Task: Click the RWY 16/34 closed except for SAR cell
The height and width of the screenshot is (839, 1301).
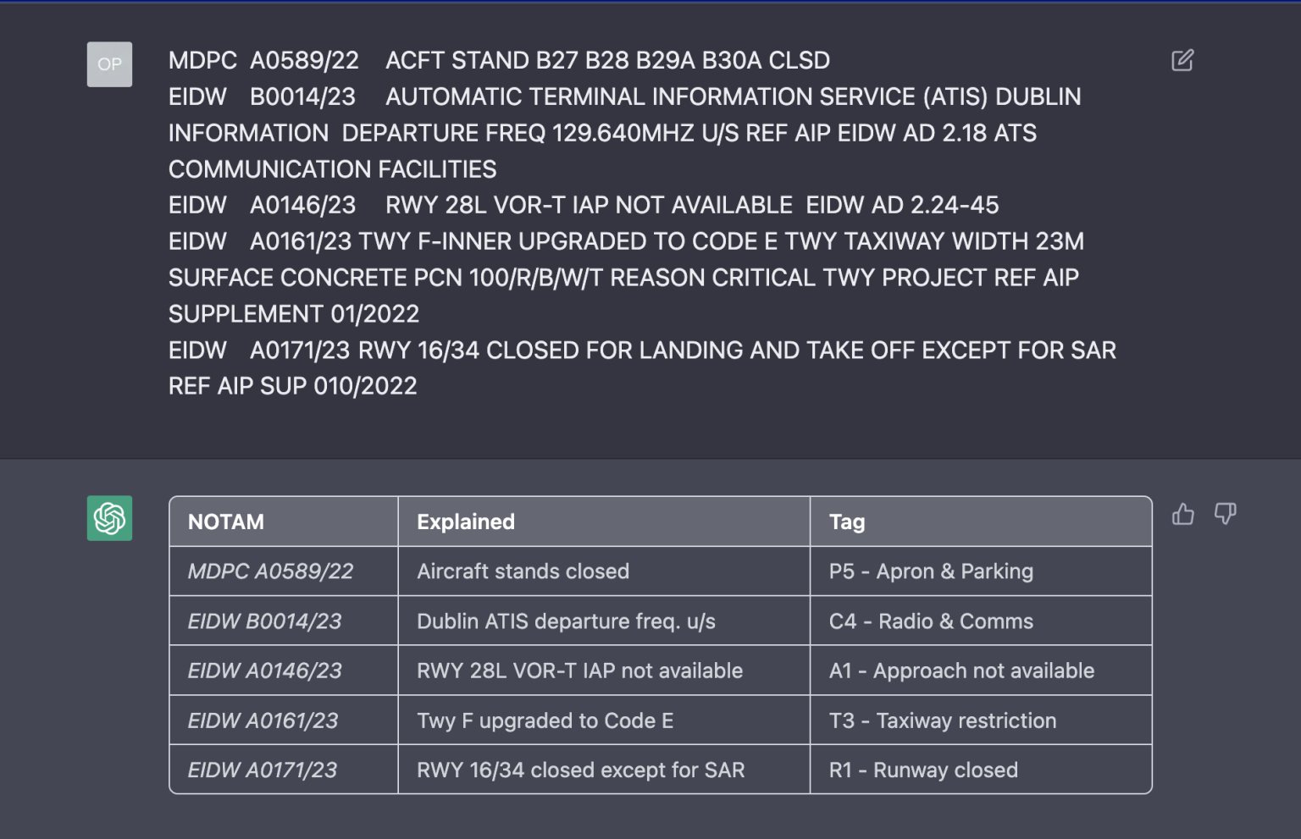Action: pos(580,770)
